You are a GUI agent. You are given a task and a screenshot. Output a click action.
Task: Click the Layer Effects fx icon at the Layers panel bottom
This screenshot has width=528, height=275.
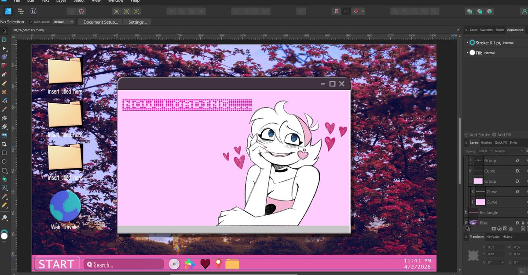pyautogui.click(x=505, y=229)
